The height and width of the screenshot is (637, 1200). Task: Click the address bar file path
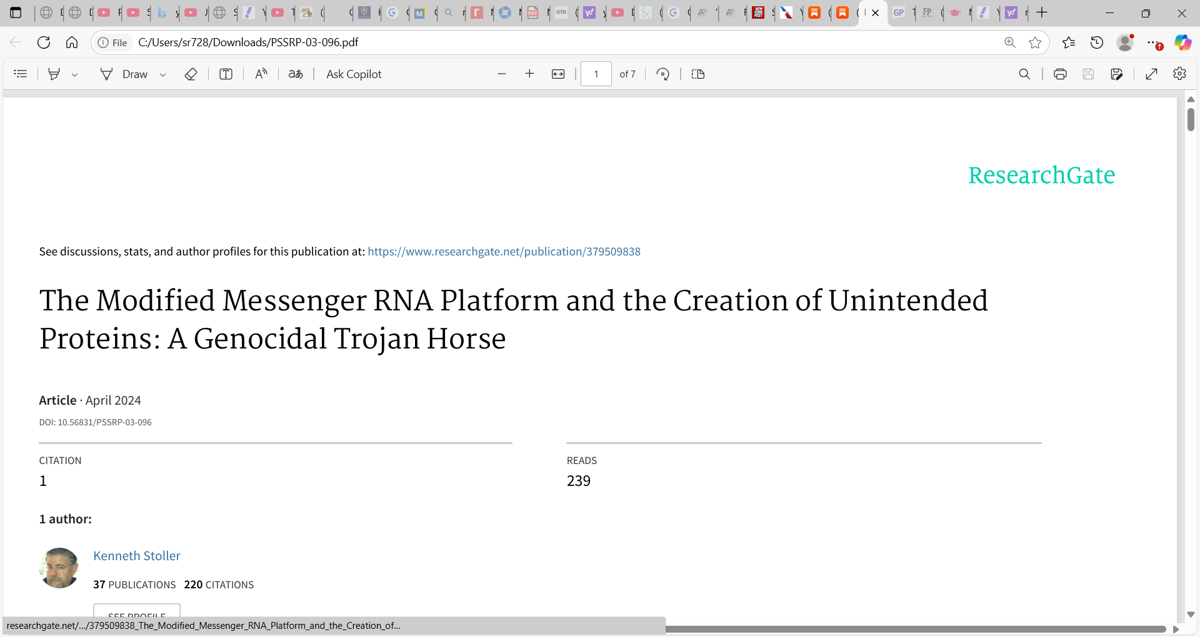coord(248,42)
